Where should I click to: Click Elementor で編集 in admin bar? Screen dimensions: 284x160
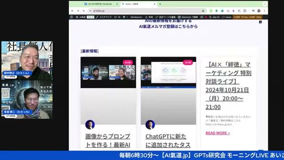click(x=188, y=17)
